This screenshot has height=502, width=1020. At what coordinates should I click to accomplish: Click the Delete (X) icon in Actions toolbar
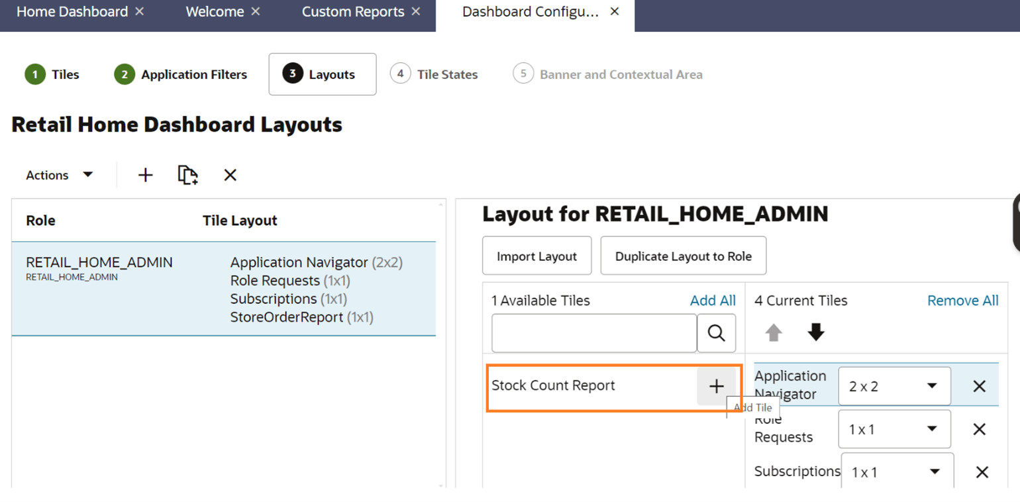229,174
